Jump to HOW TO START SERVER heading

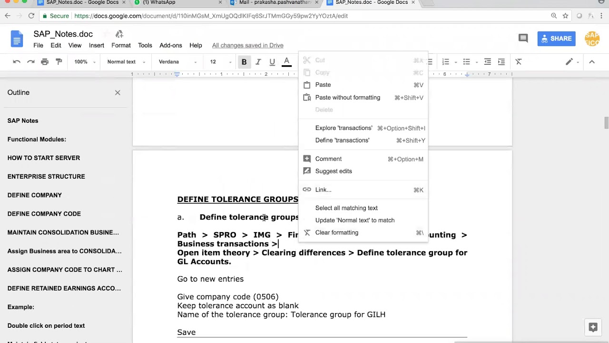point(44,158)
